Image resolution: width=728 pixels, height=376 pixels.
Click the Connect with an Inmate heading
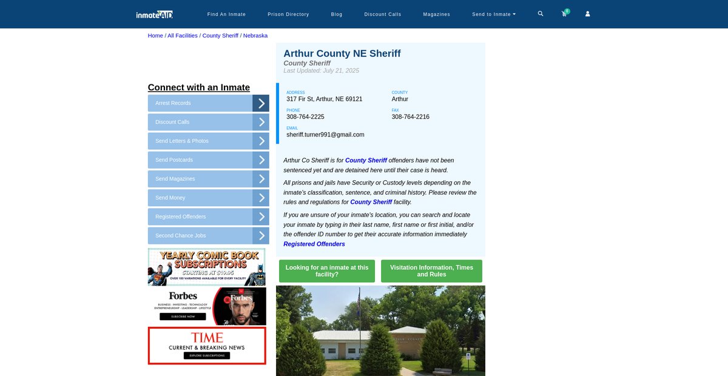[x=199, y=87]
